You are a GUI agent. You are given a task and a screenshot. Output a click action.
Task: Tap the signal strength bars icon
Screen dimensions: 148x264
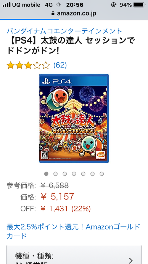[7, 5]
